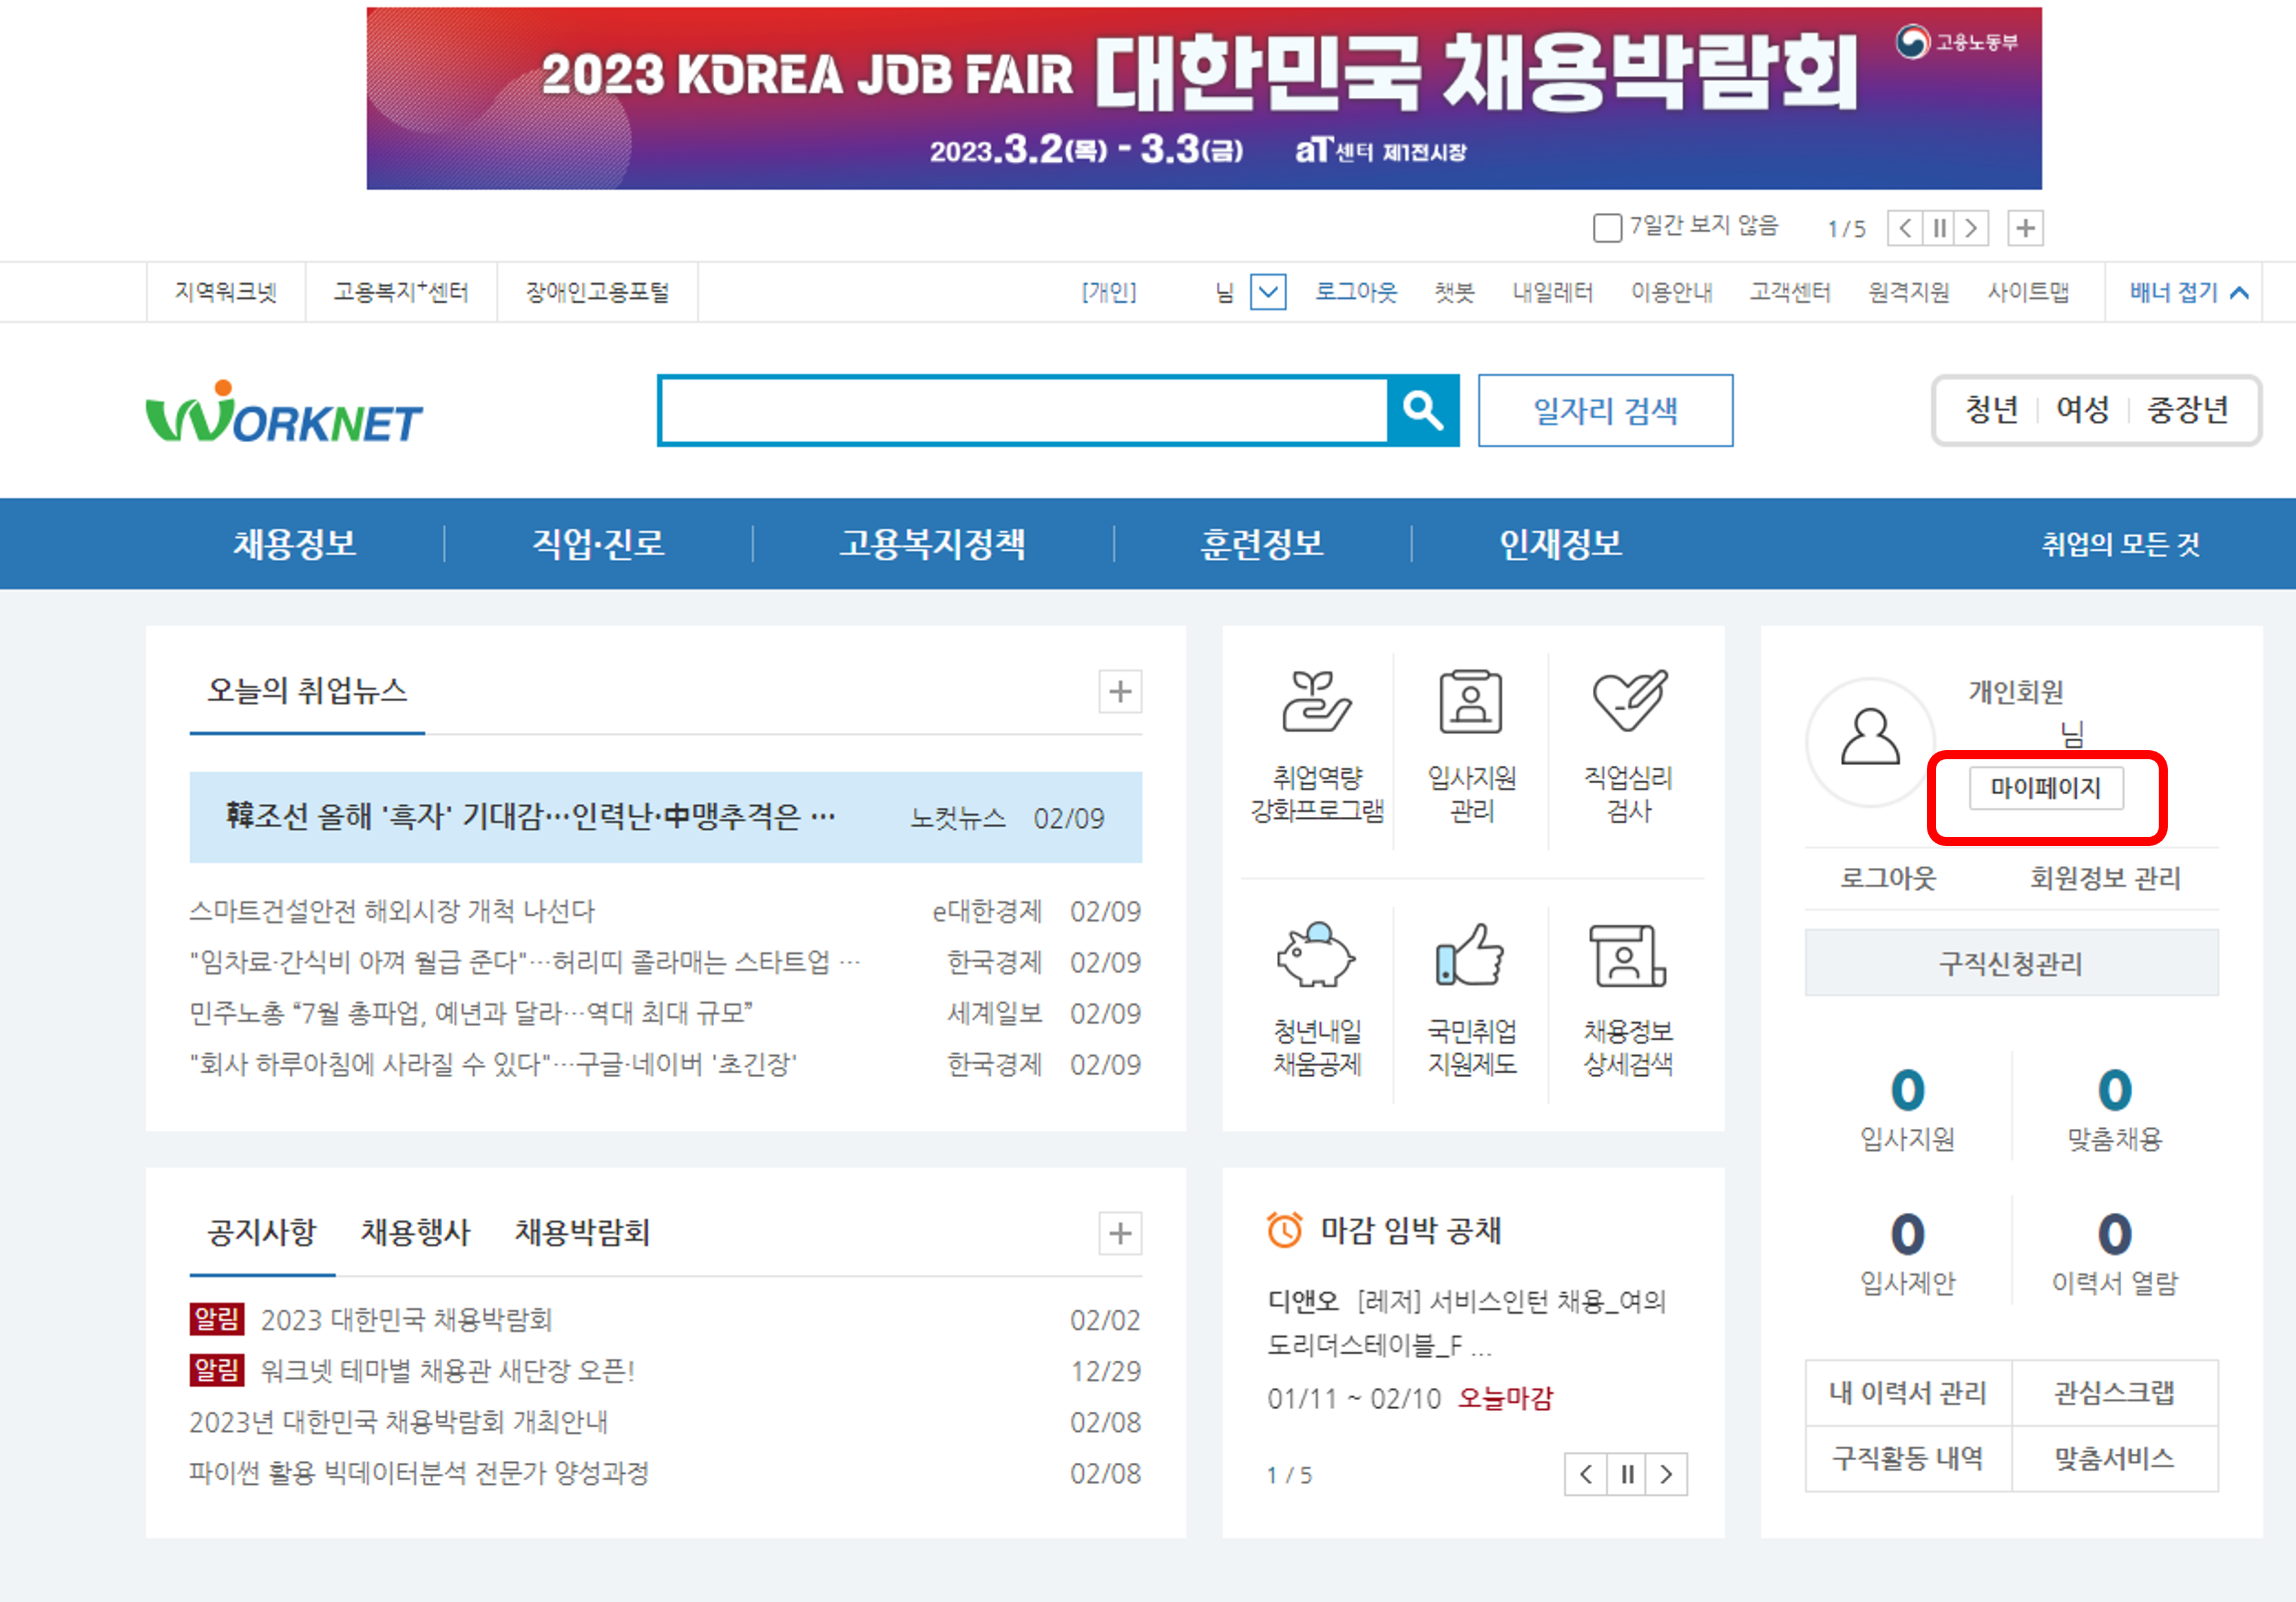Click the main search input field
The image size is (2296, 1602).
click(x=1023, y=411)
